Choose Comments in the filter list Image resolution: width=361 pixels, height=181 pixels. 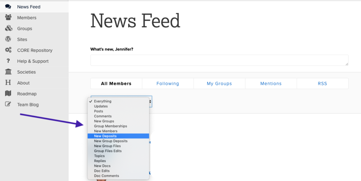point(118,116)
